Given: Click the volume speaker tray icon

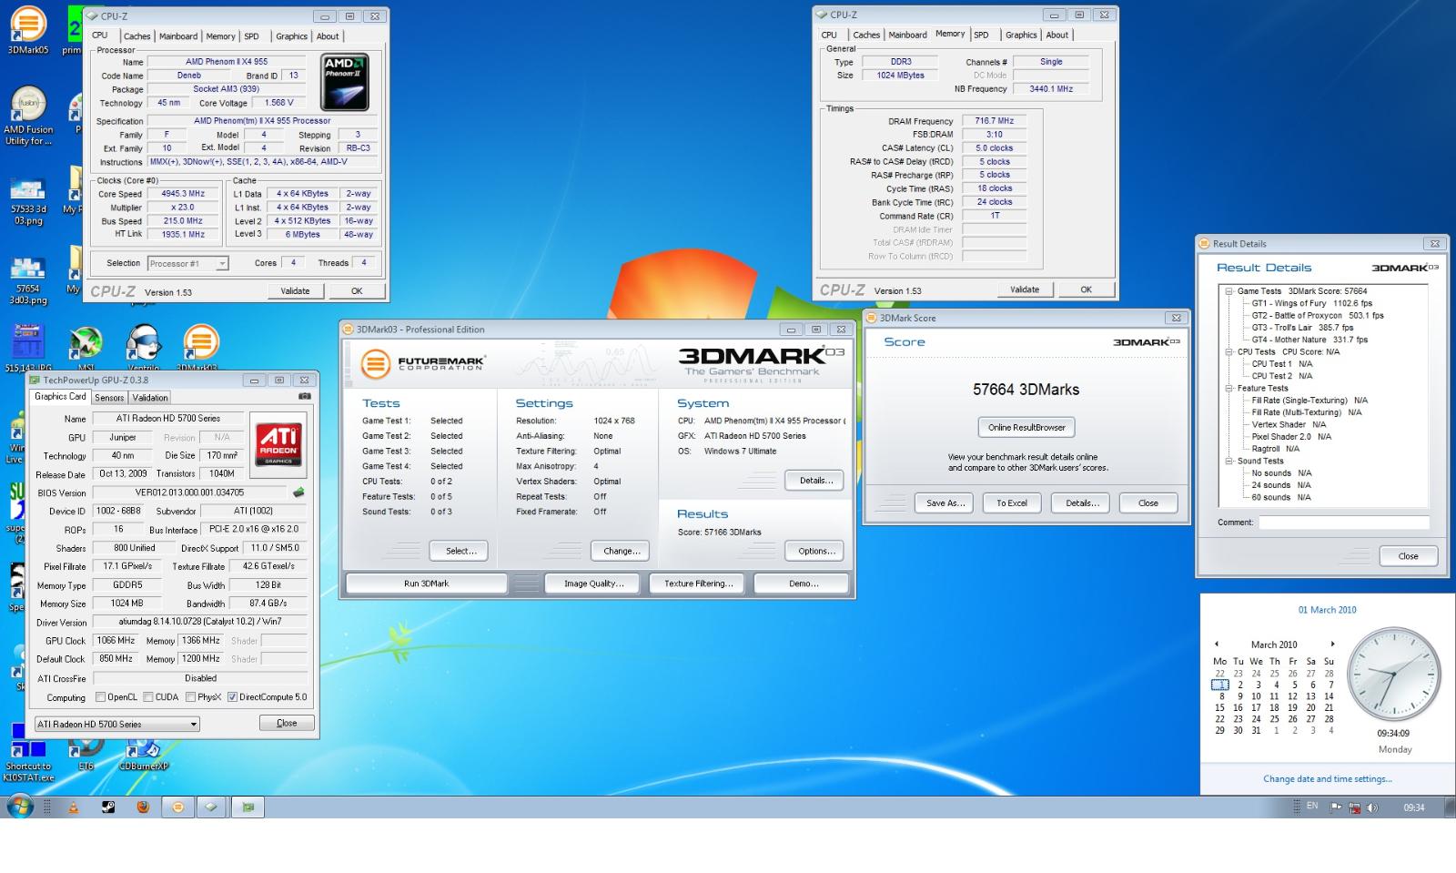Looking at the screenshot, I should [x=1372, y=807].
